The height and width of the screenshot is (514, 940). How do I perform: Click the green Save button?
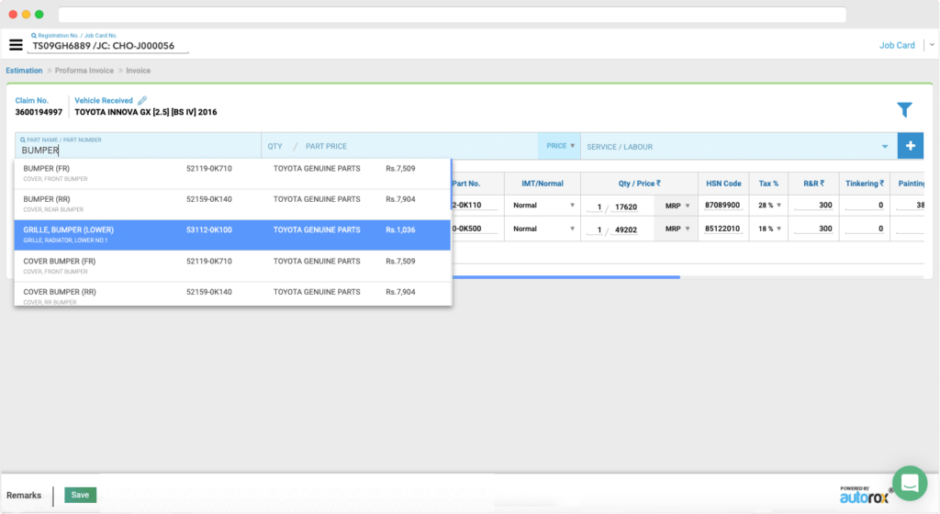(x=80, y=495)
